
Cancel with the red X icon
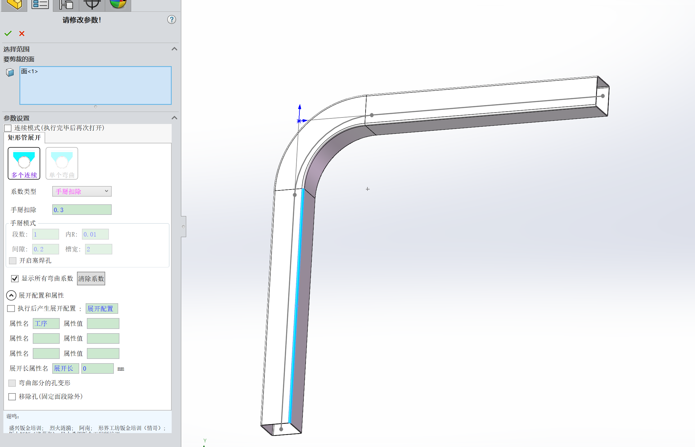pos(22,33)
